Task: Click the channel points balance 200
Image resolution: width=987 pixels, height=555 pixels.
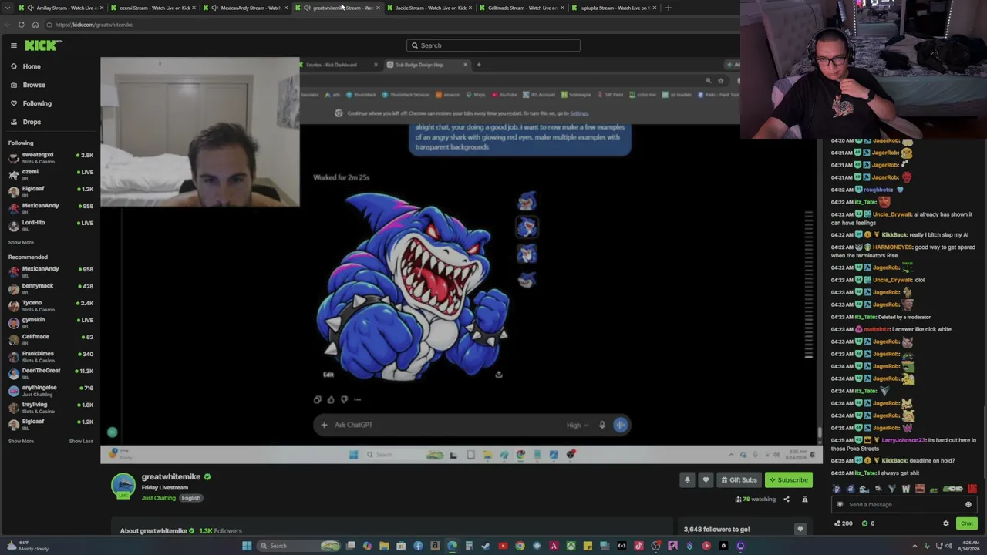Action: [843, 523]
